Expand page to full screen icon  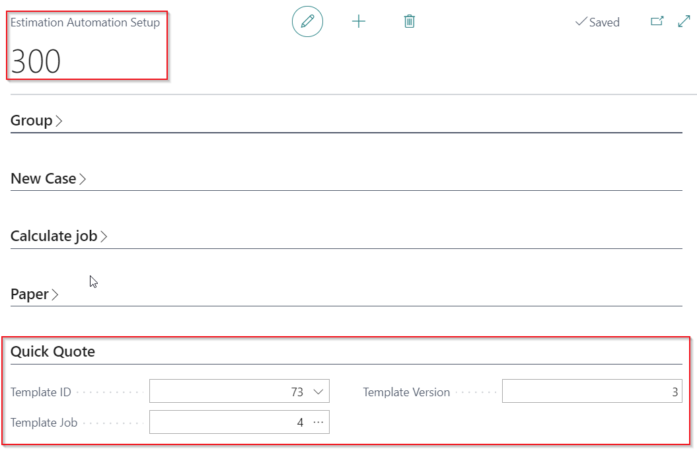pos(684,21)
